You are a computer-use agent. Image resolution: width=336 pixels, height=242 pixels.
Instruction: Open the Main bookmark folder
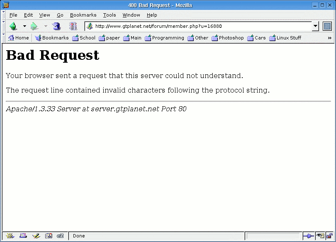132,38
